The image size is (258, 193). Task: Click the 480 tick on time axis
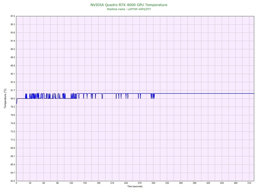[x=236, y=183]
